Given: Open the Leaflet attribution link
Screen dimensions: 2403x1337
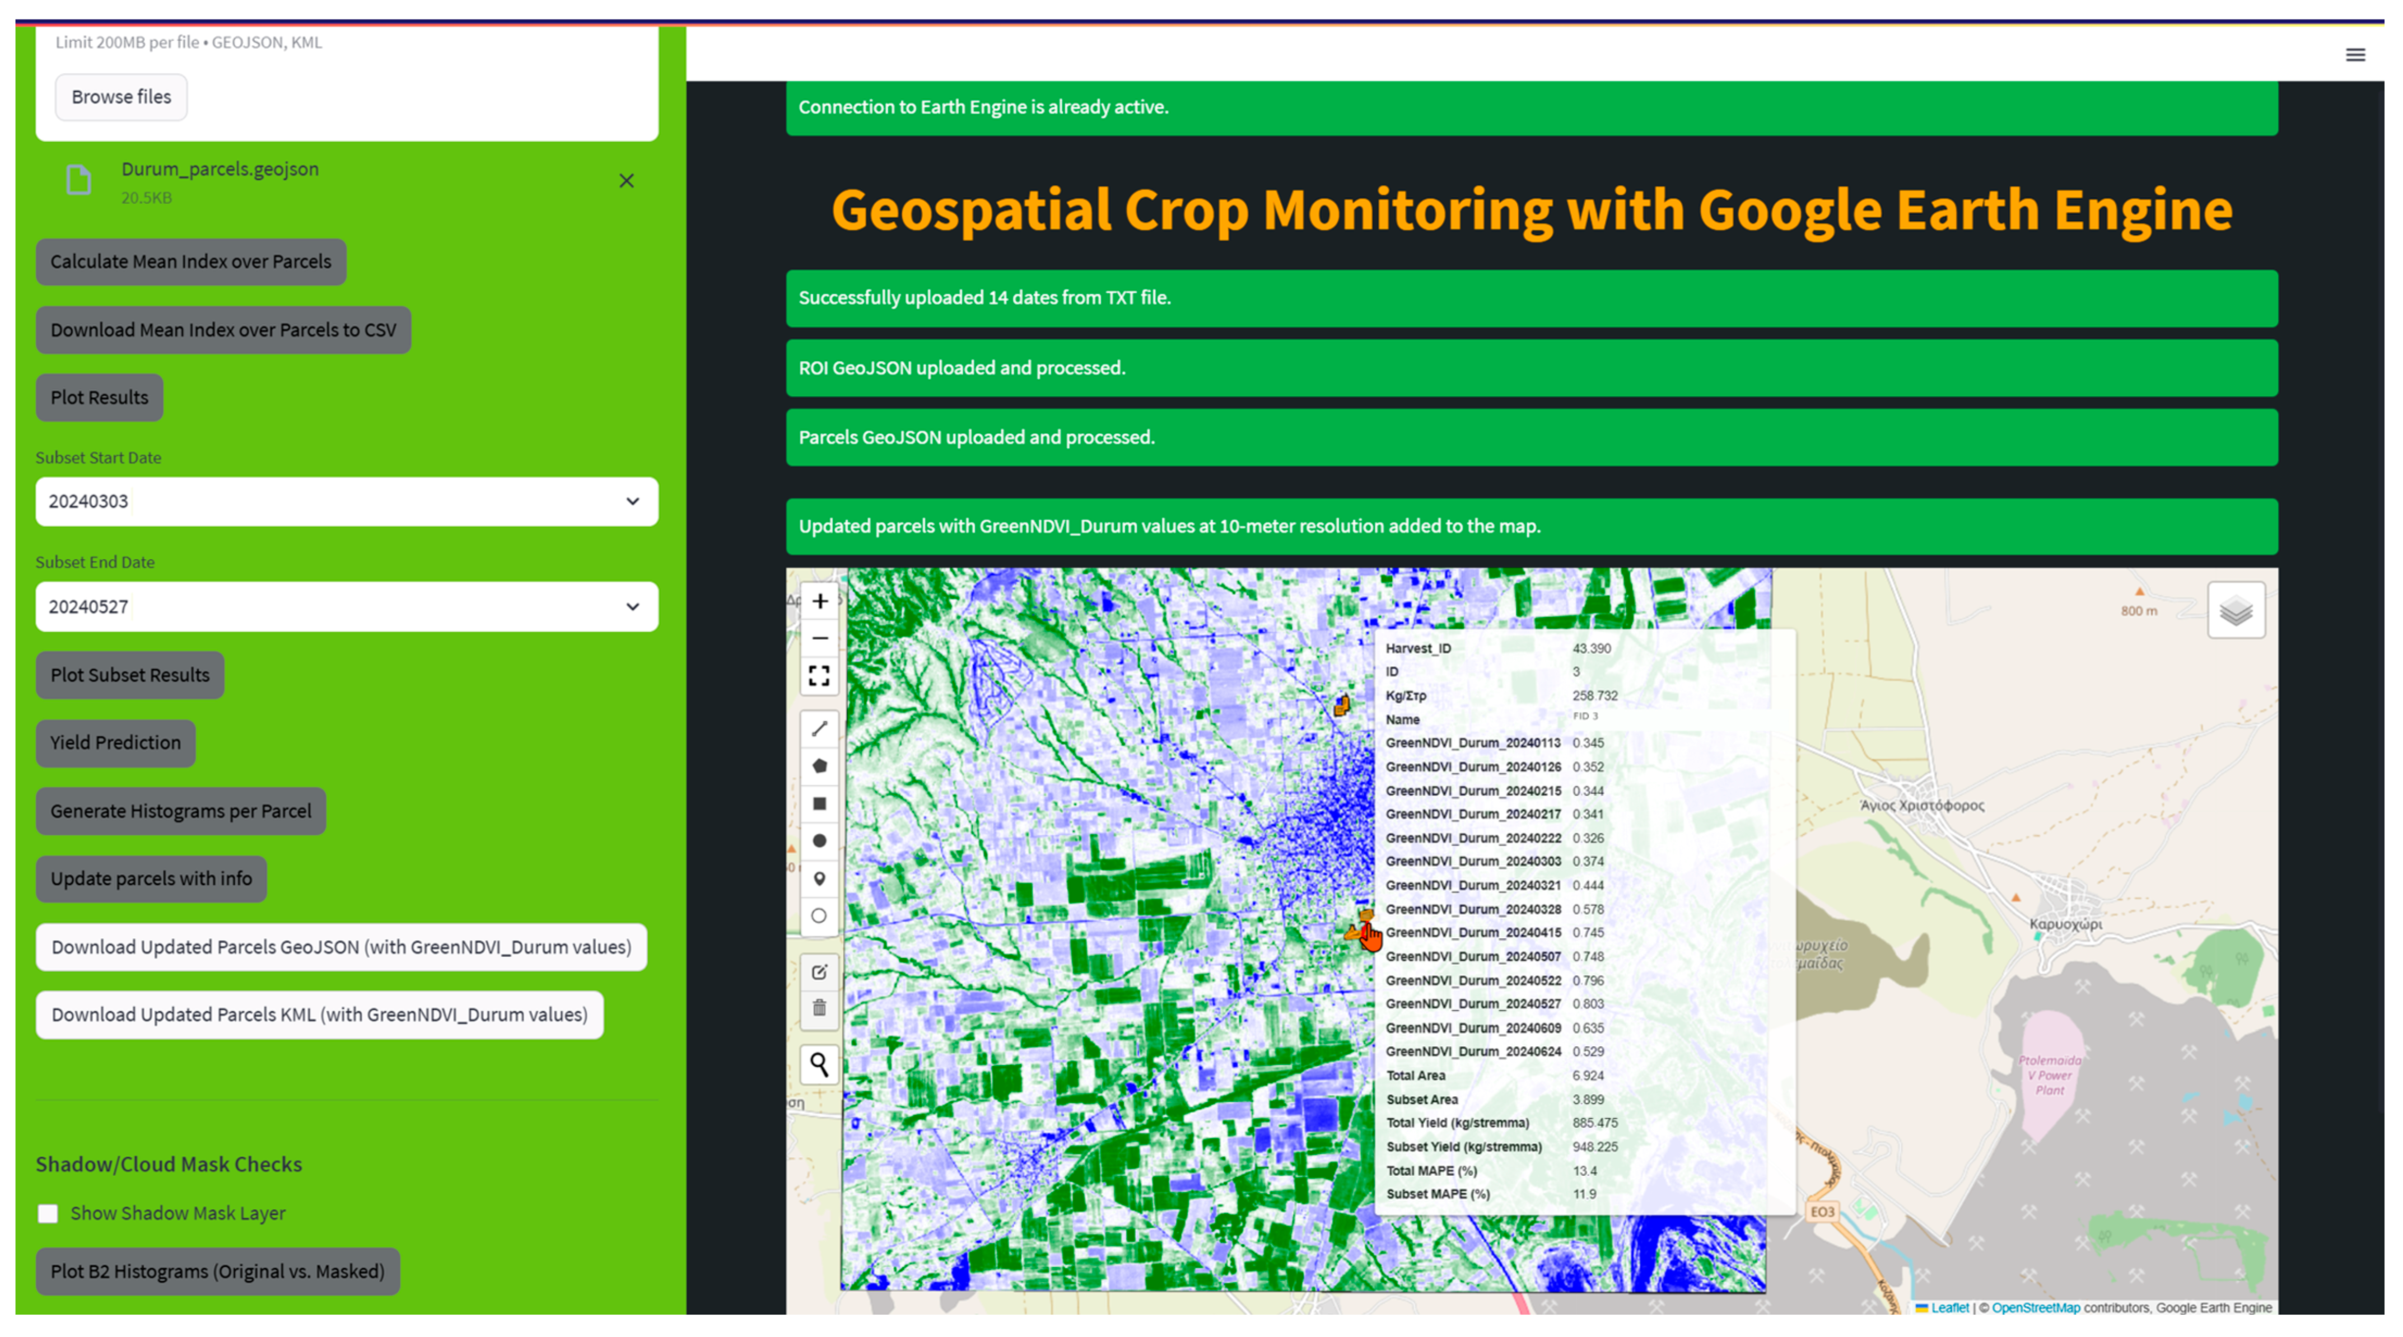Looking at the screenshot, I should point(1949,1308).
